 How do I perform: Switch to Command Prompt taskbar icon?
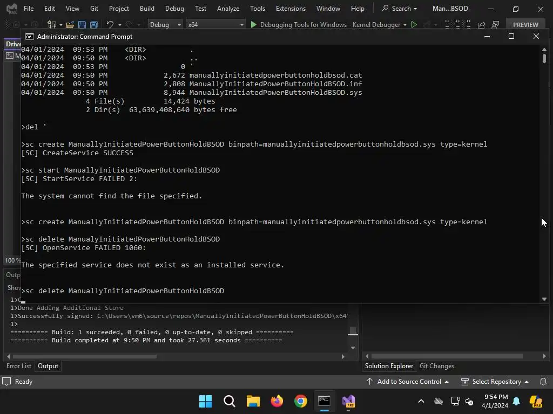point(324,401)
